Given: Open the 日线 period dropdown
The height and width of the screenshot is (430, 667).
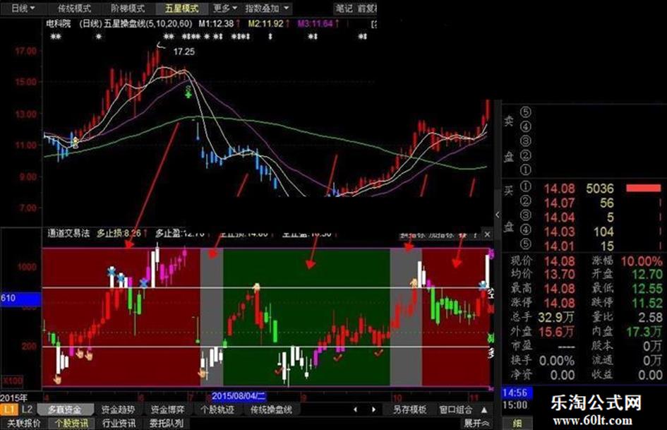Looking at the screenshot, I should (x=23, y=8).
